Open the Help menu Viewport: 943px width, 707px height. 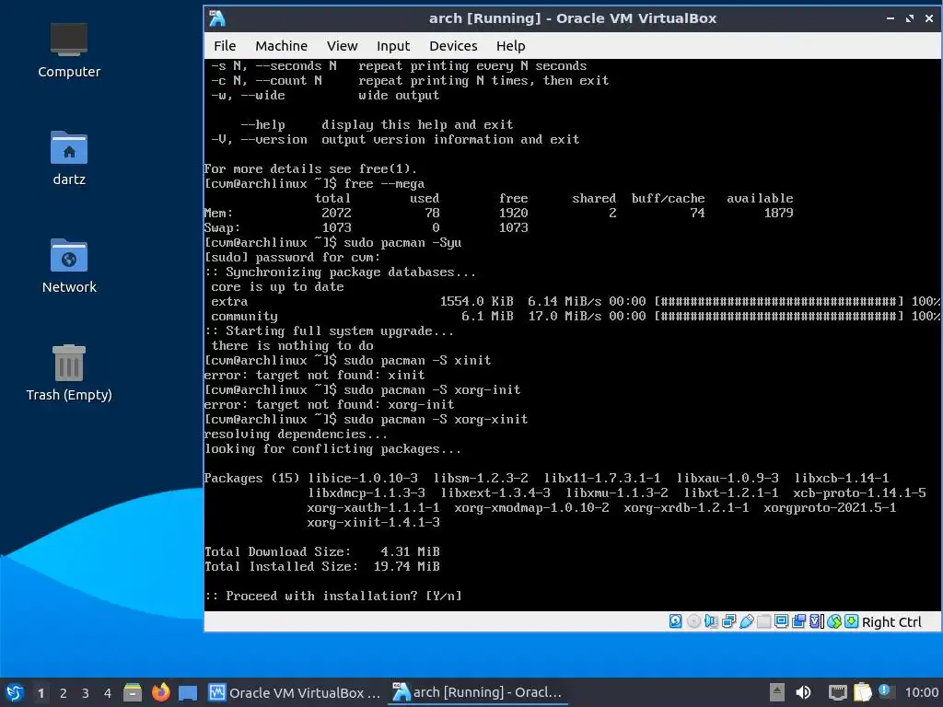[x=510, y=46]
